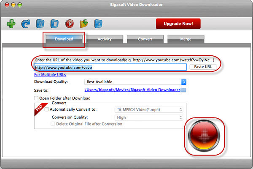Toggle Open Folder after Download checkbox

pyautogui.click(x=36, y=98)
